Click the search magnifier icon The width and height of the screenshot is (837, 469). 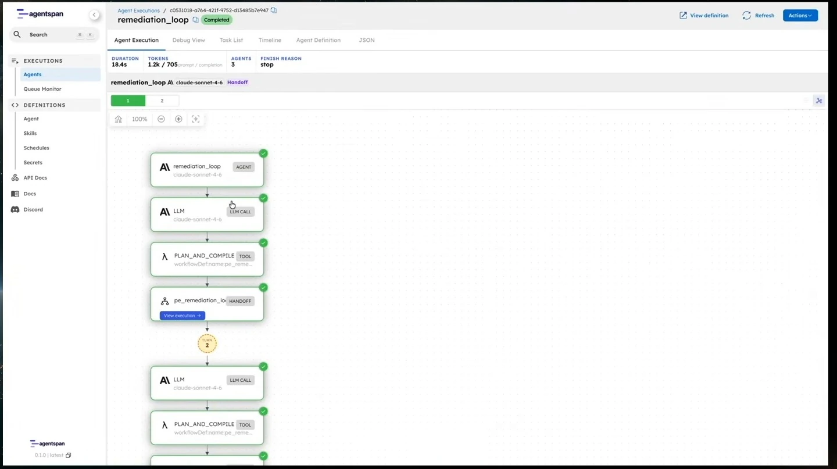pos(17,34)
